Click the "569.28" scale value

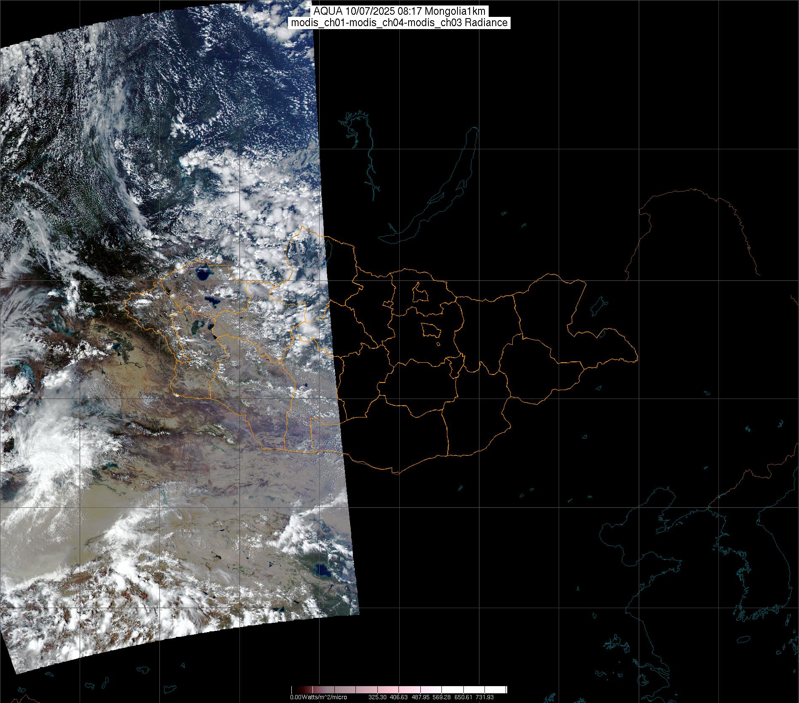441,697
